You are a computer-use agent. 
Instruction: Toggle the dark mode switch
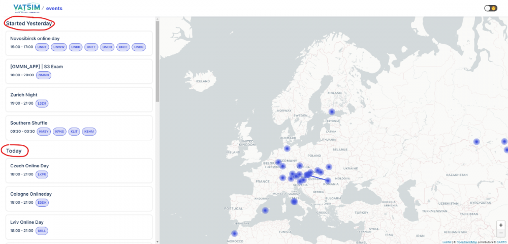491,8
